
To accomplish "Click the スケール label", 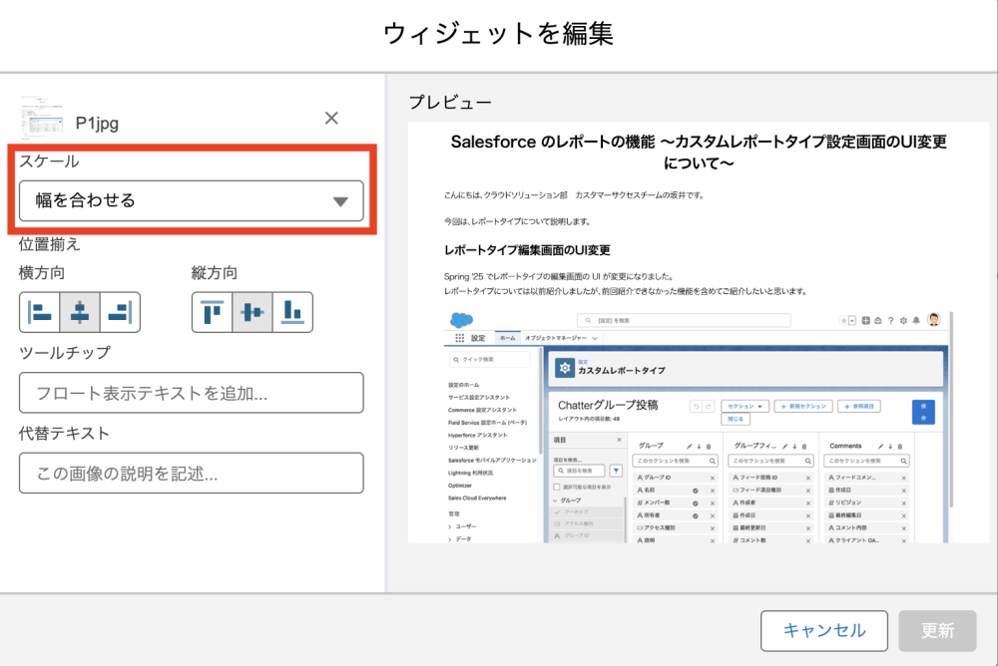I will (49, 161).
